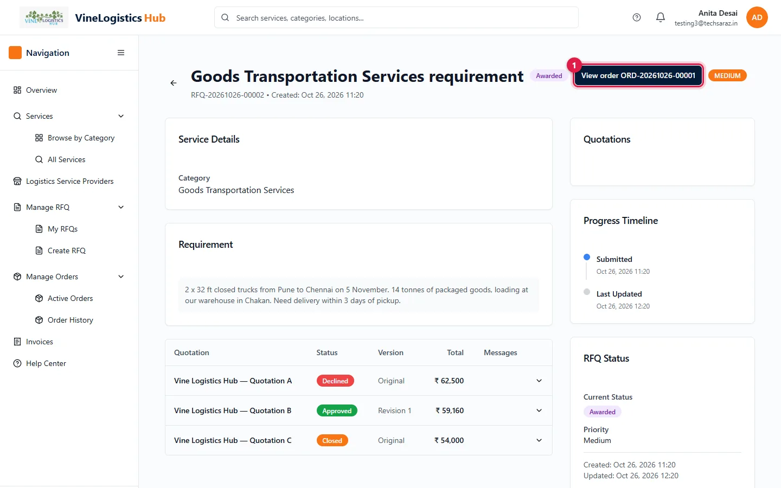Click the Browse by Category grid icon
Image resolution: width=781 pixels, height=488 pixels.
[39, 138]
